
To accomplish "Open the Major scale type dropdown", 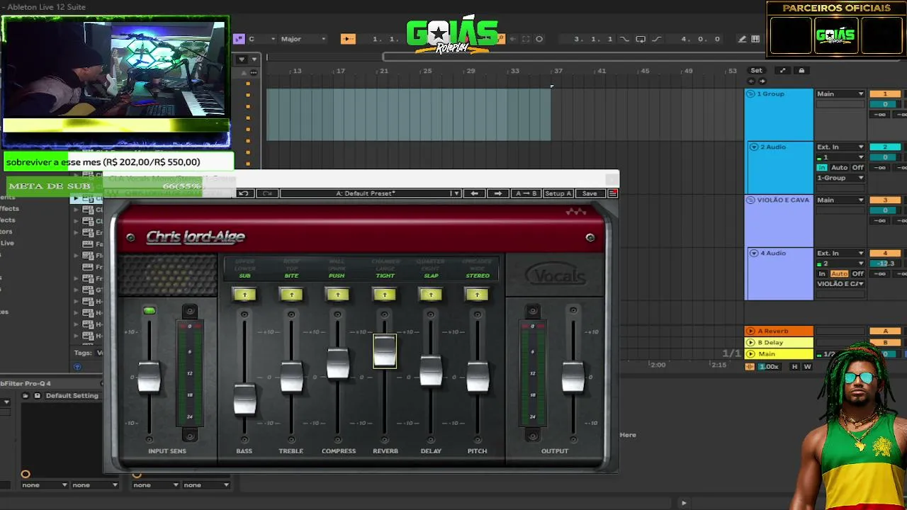I will coord(303,39).
